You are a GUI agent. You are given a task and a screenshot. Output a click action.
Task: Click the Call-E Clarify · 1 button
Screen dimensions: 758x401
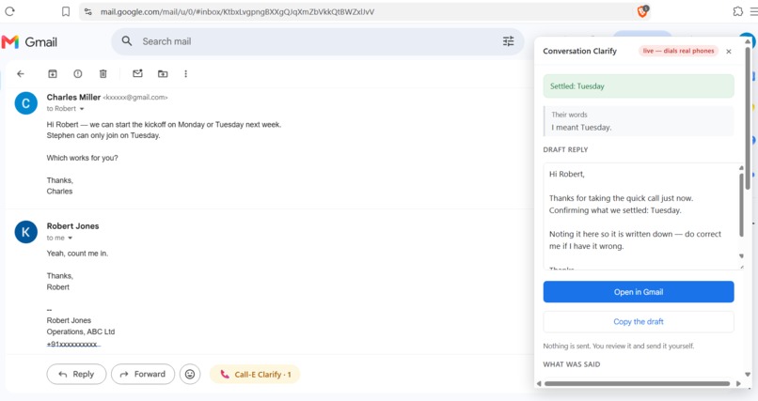pos(255,374)
